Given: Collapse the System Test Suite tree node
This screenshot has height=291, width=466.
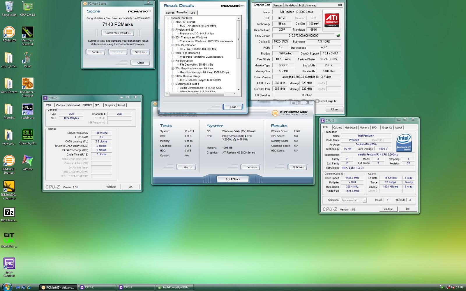Looking at the screenshot, I should point(168,18).
